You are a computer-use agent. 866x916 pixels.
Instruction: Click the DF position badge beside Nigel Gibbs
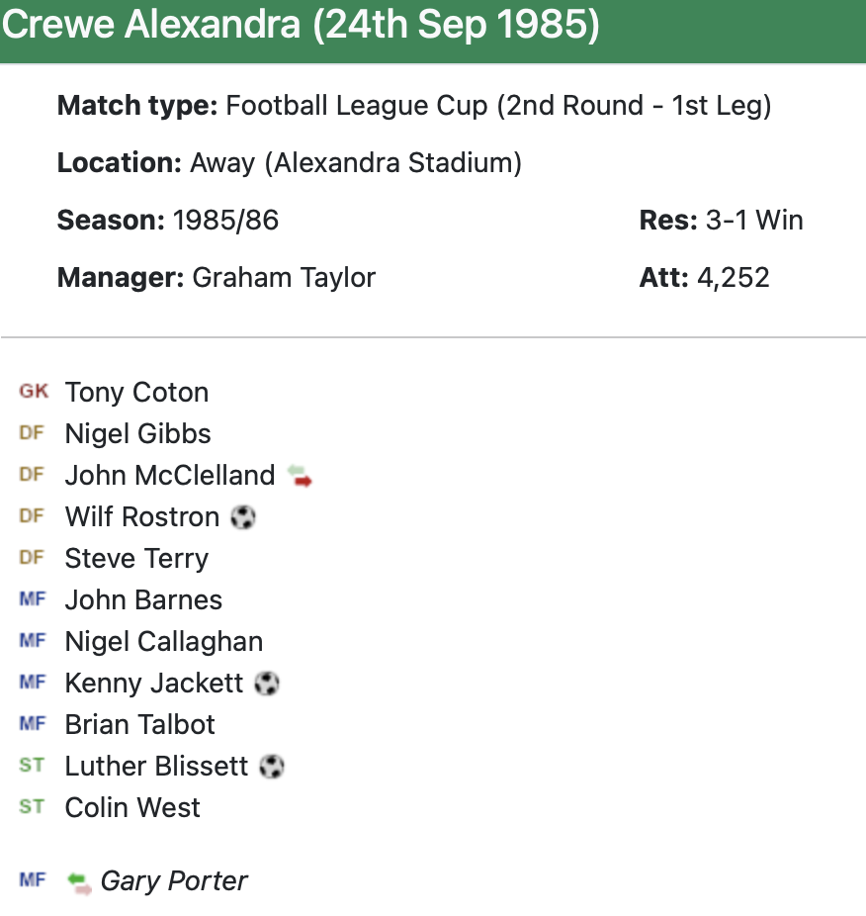pos(32,433)
